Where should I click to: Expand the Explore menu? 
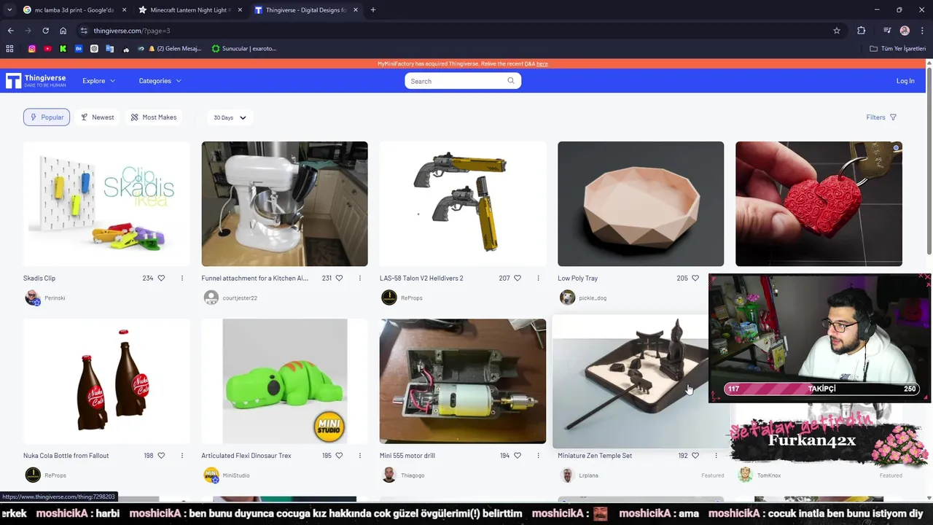98,81
